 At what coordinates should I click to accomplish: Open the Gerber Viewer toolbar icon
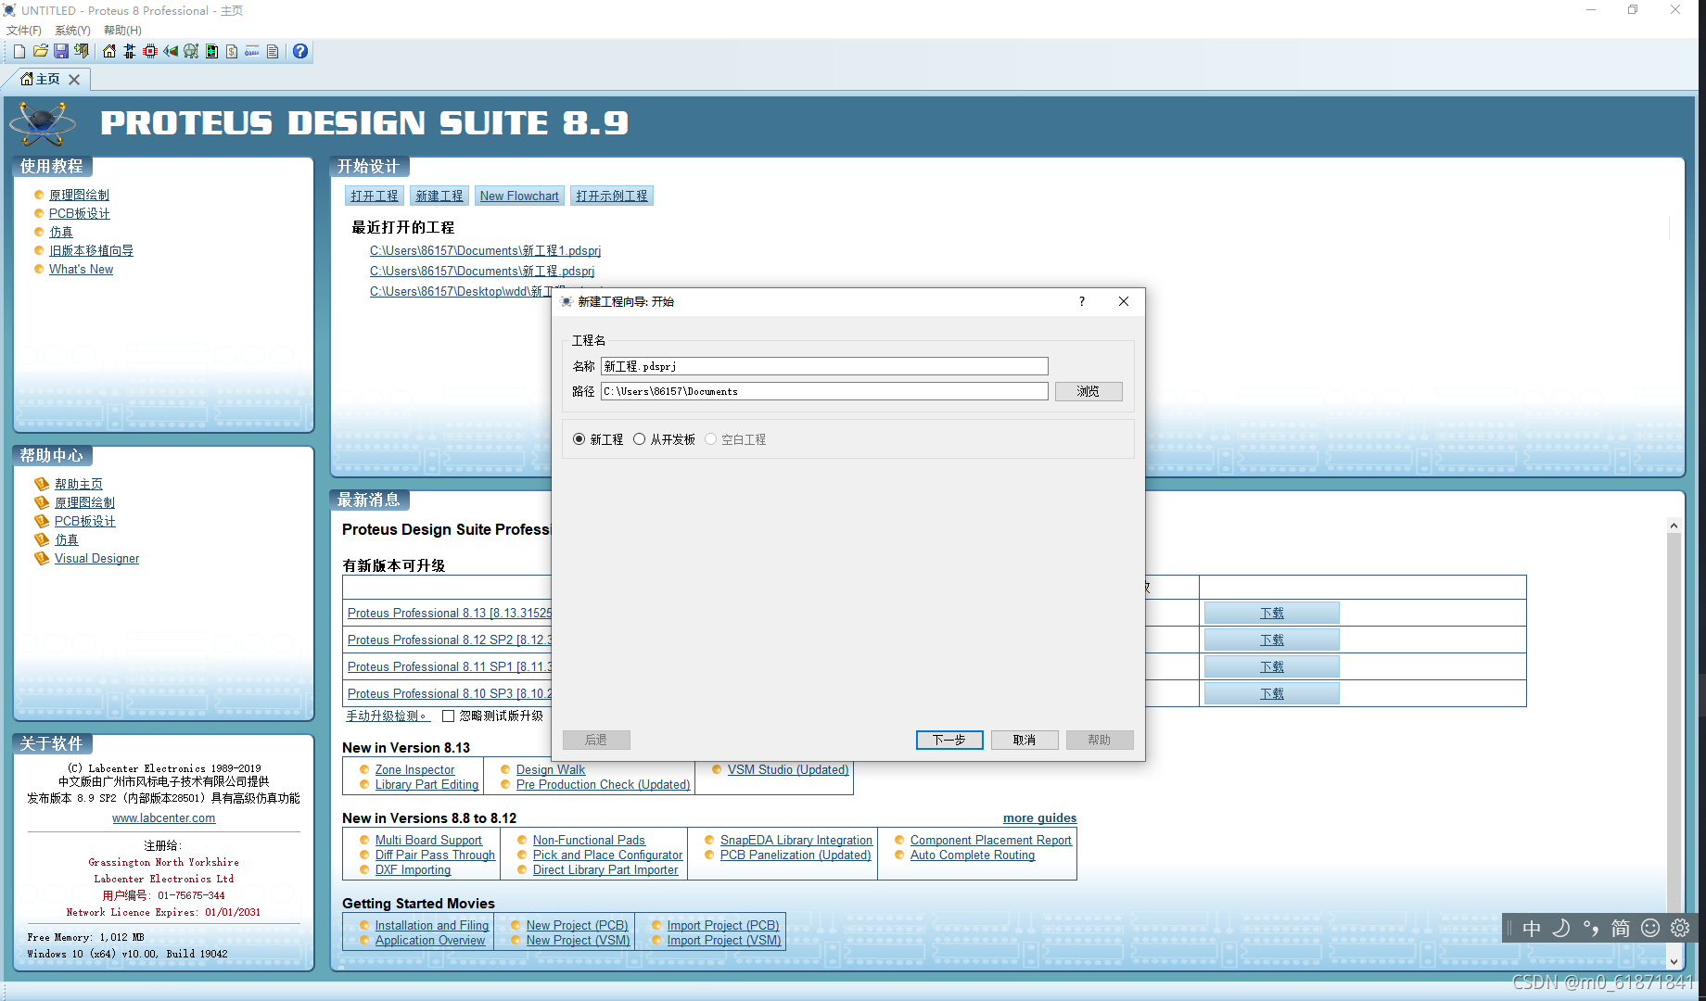tap(191, 52)
